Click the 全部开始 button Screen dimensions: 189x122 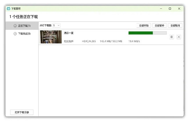144,26
